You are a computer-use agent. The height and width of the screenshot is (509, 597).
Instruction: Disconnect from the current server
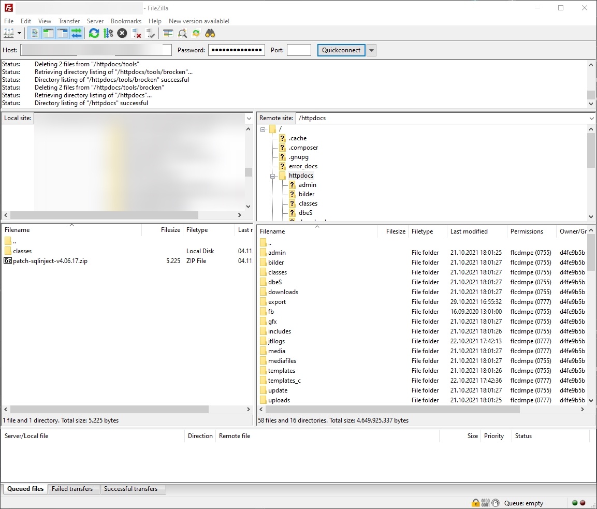[137, 34]
